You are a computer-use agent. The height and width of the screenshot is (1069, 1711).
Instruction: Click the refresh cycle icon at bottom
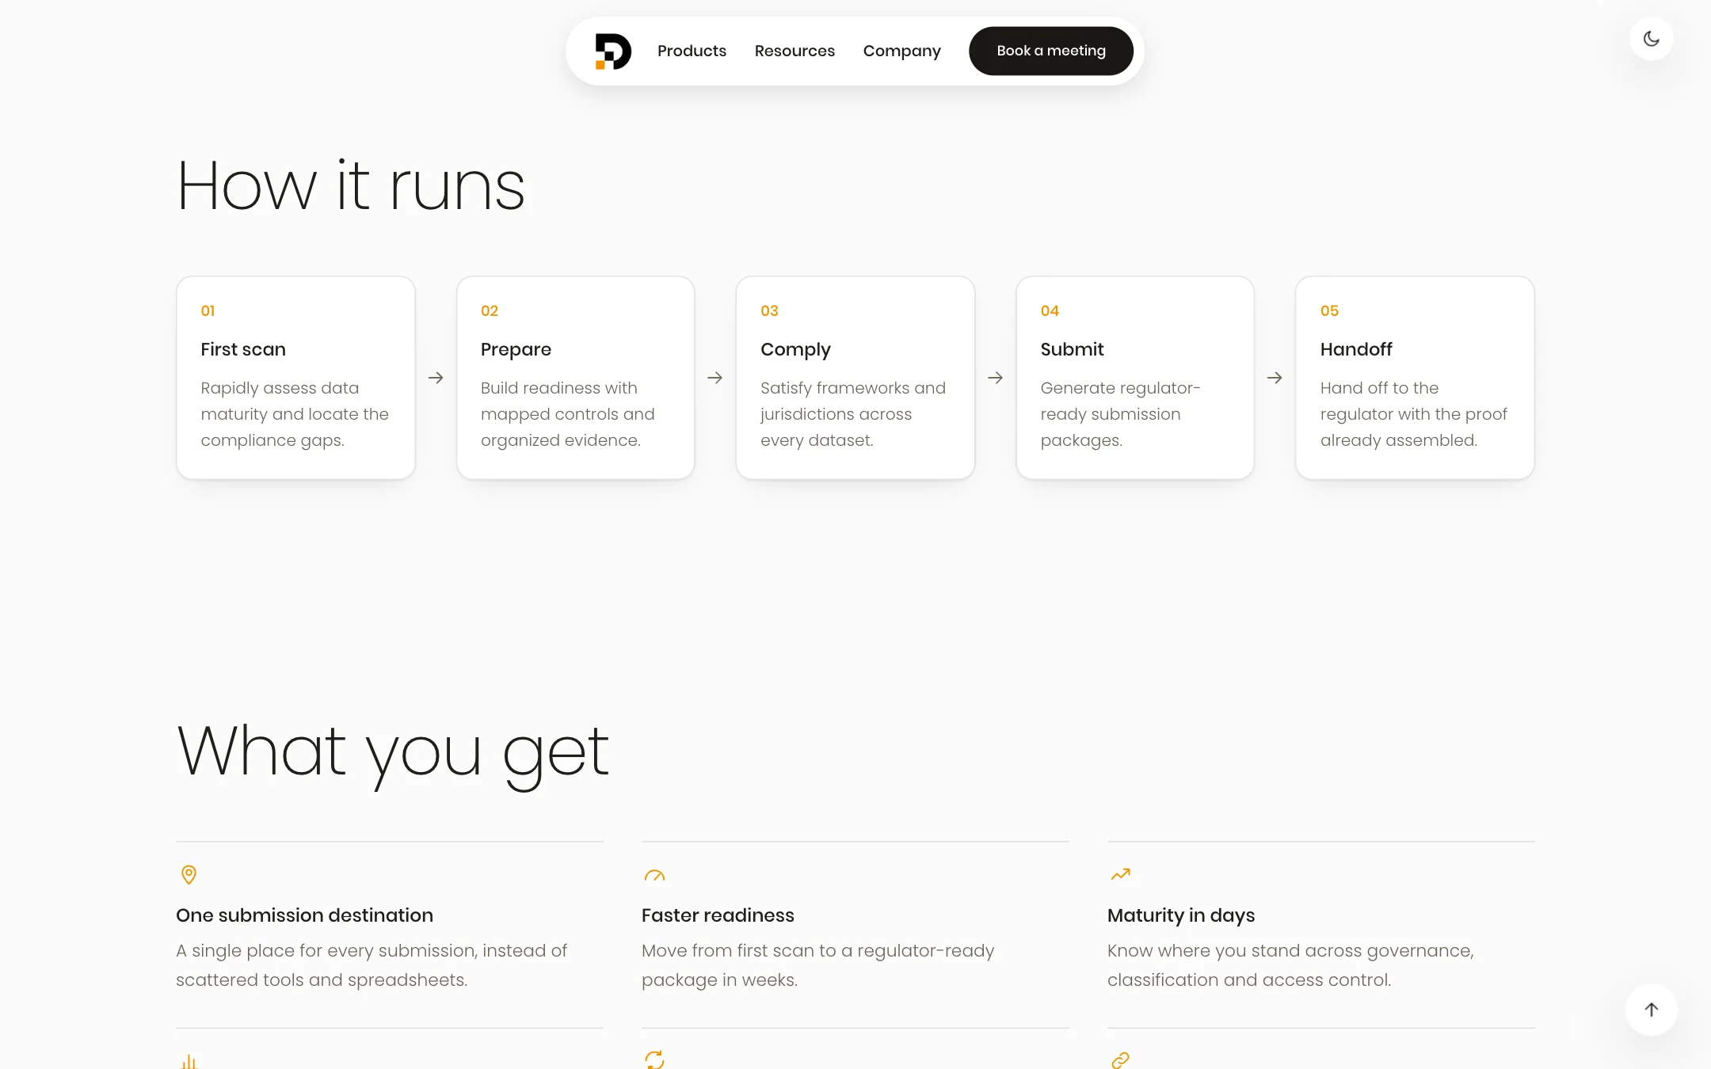(654, 1059)
